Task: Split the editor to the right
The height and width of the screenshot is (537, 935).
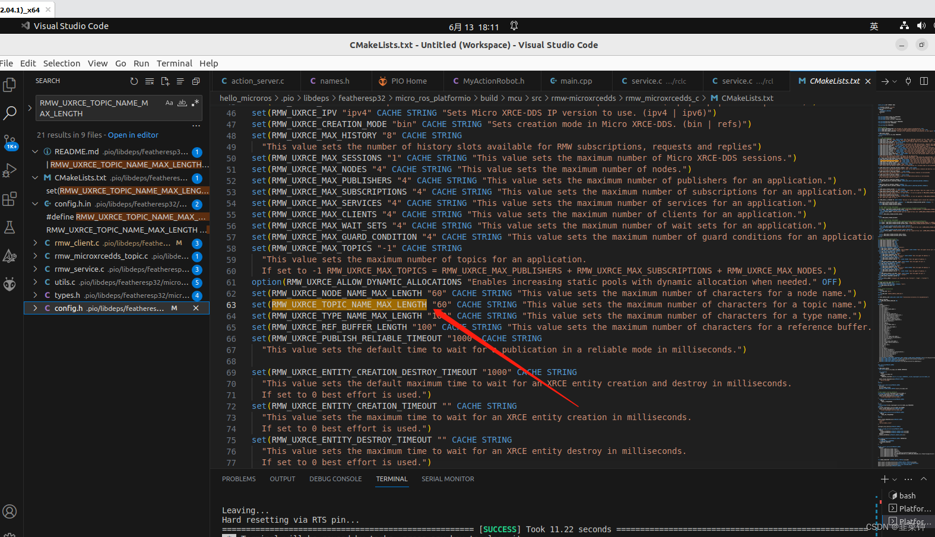Action: tap(924, 81)
